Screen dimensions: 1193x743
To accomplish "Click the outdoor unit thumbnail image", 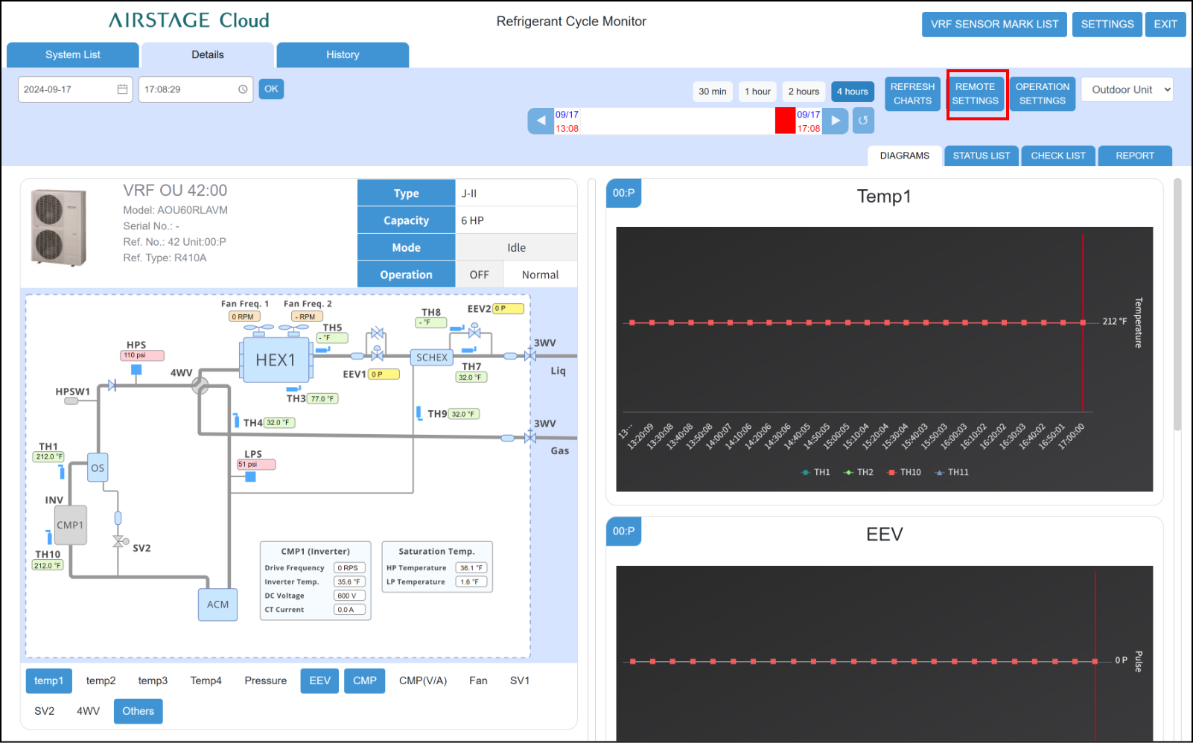I will click(x=59, y=228).
